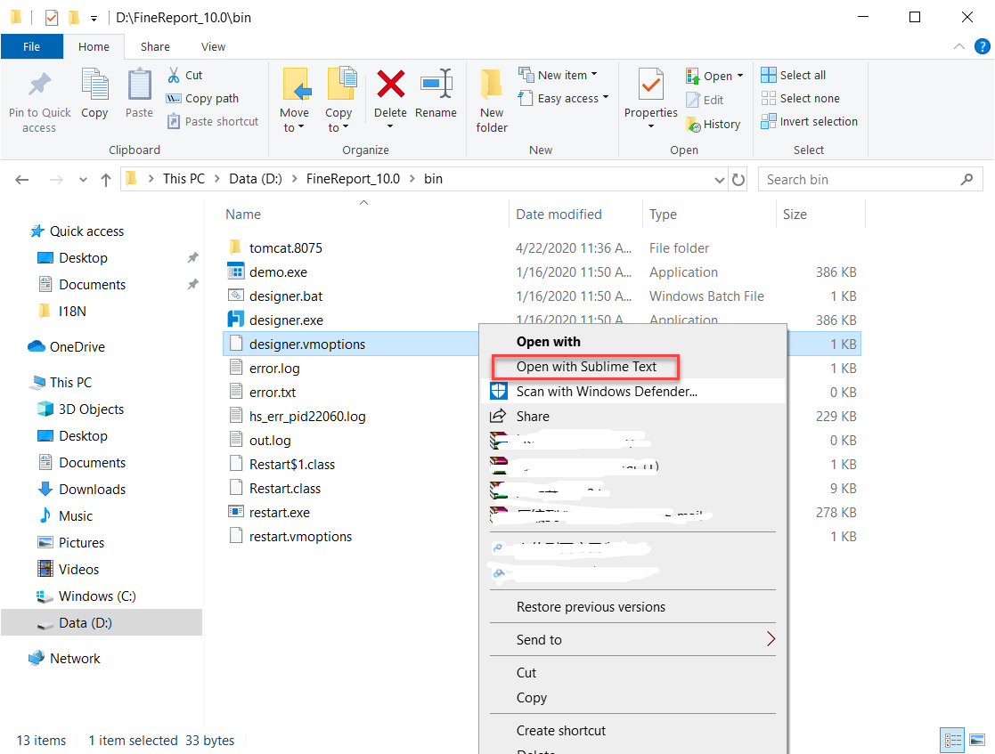Refresh the bin folder view

738,180
